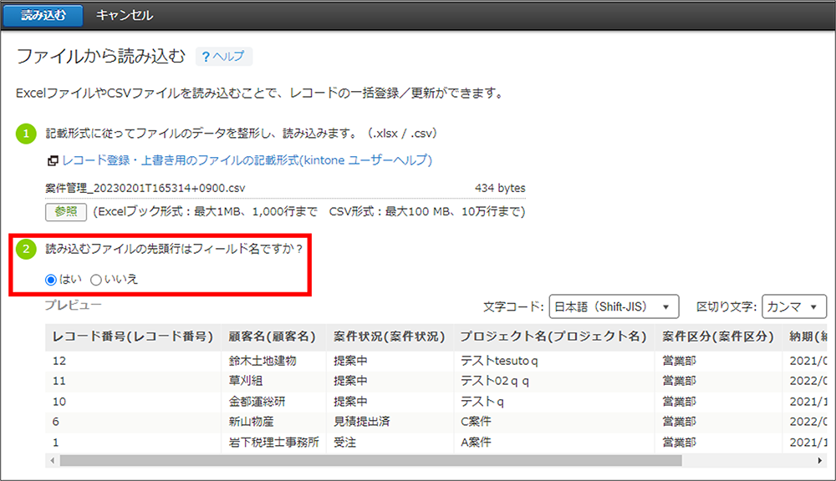Viewport: 836px width, 481px height.
Task: Click the horizontal preview scrollbar thumb
Action: tap(370, 460)
